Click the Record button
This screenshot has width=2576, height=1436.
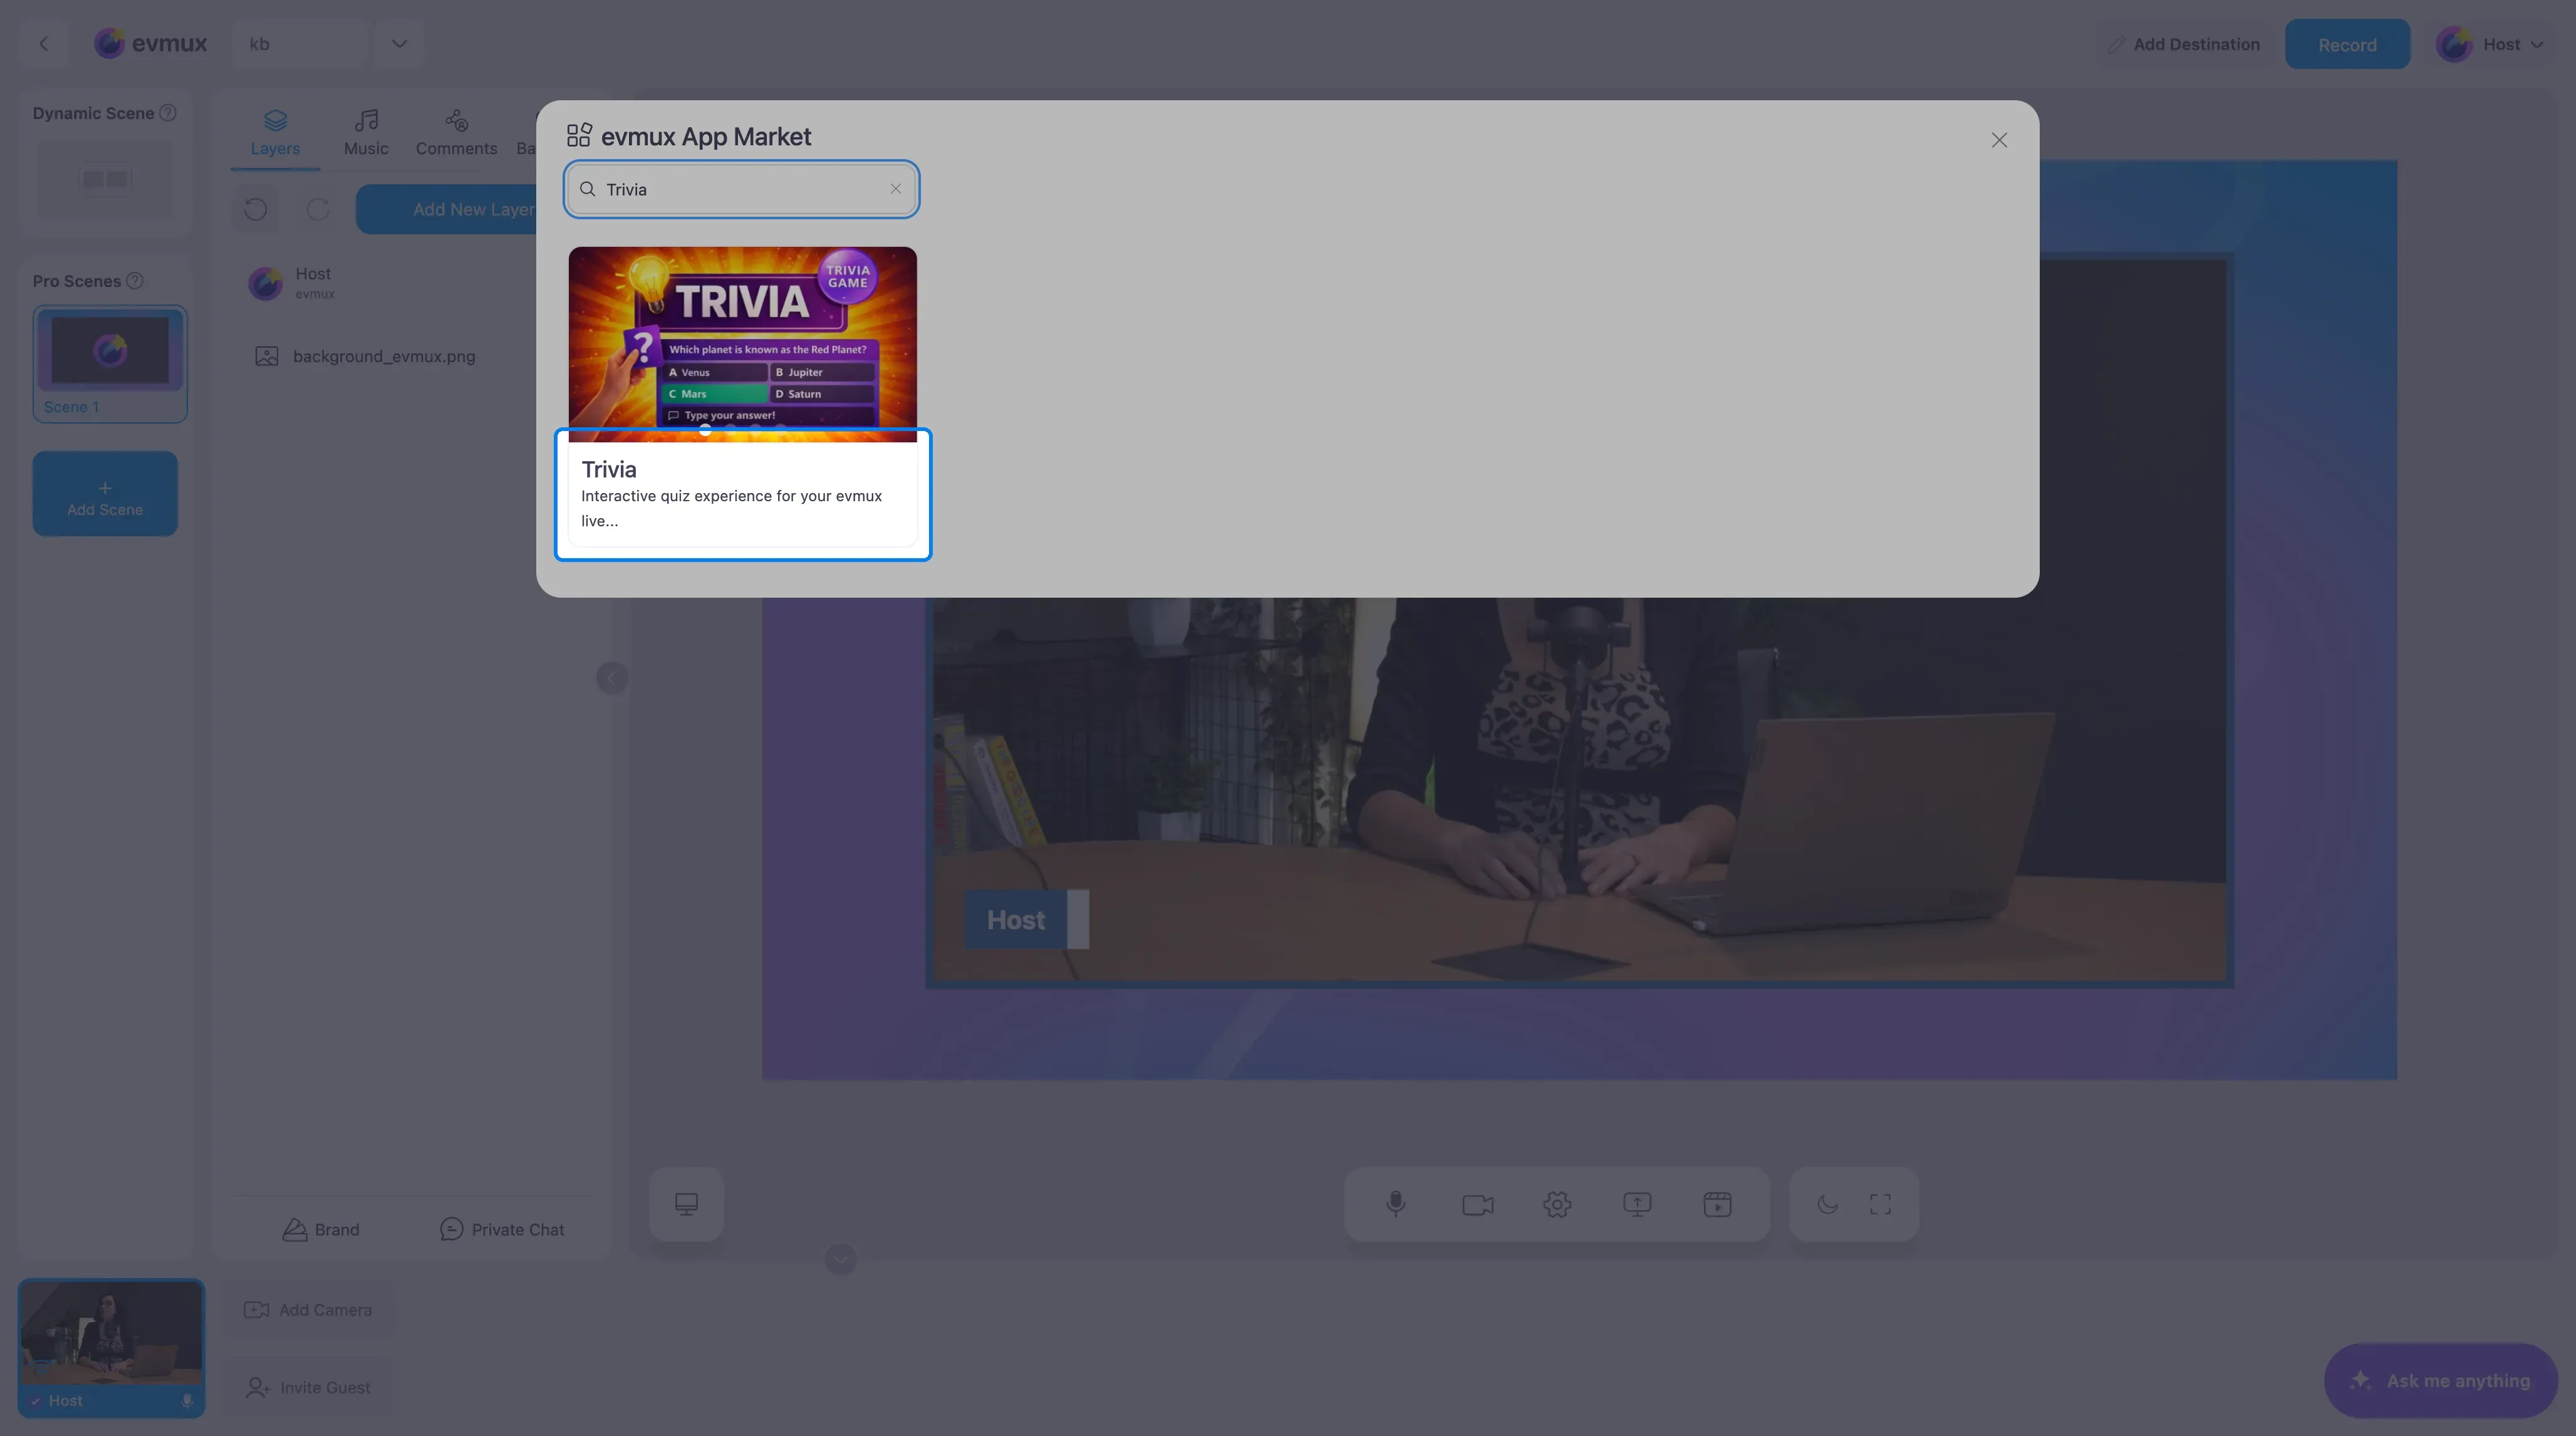(2347, 44)
